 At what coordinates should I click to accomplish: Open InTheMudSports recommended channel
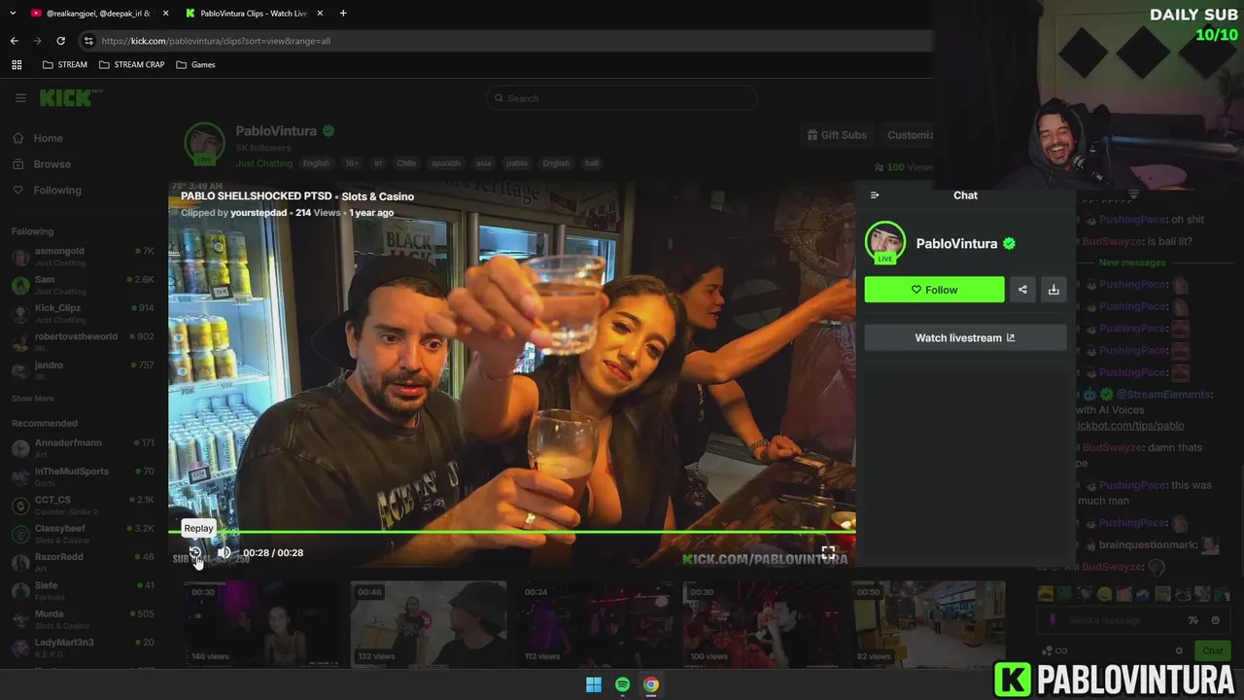point(83,476)
